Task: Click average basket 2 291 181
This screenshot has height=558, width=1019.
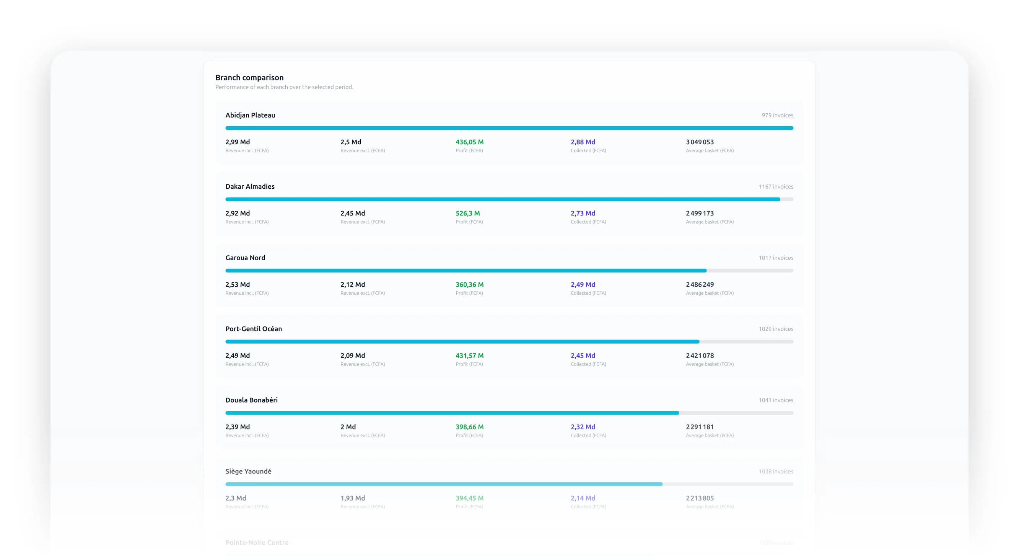Action: 699,427
